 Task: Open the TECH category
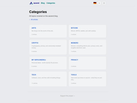tap(48, 79)
